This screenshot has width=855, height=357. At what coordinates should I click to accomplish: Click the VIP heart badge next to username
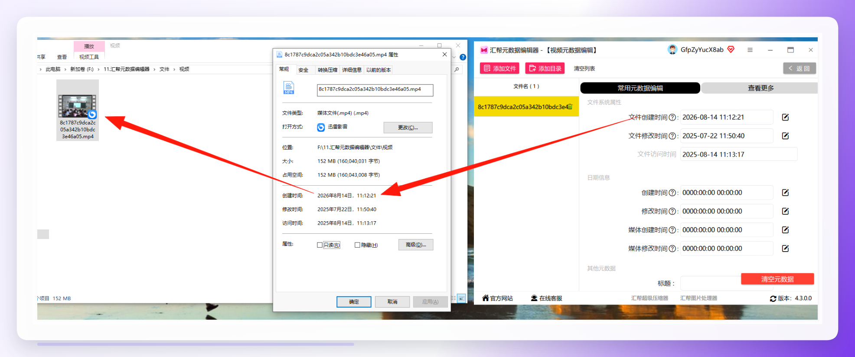(731, 49)
